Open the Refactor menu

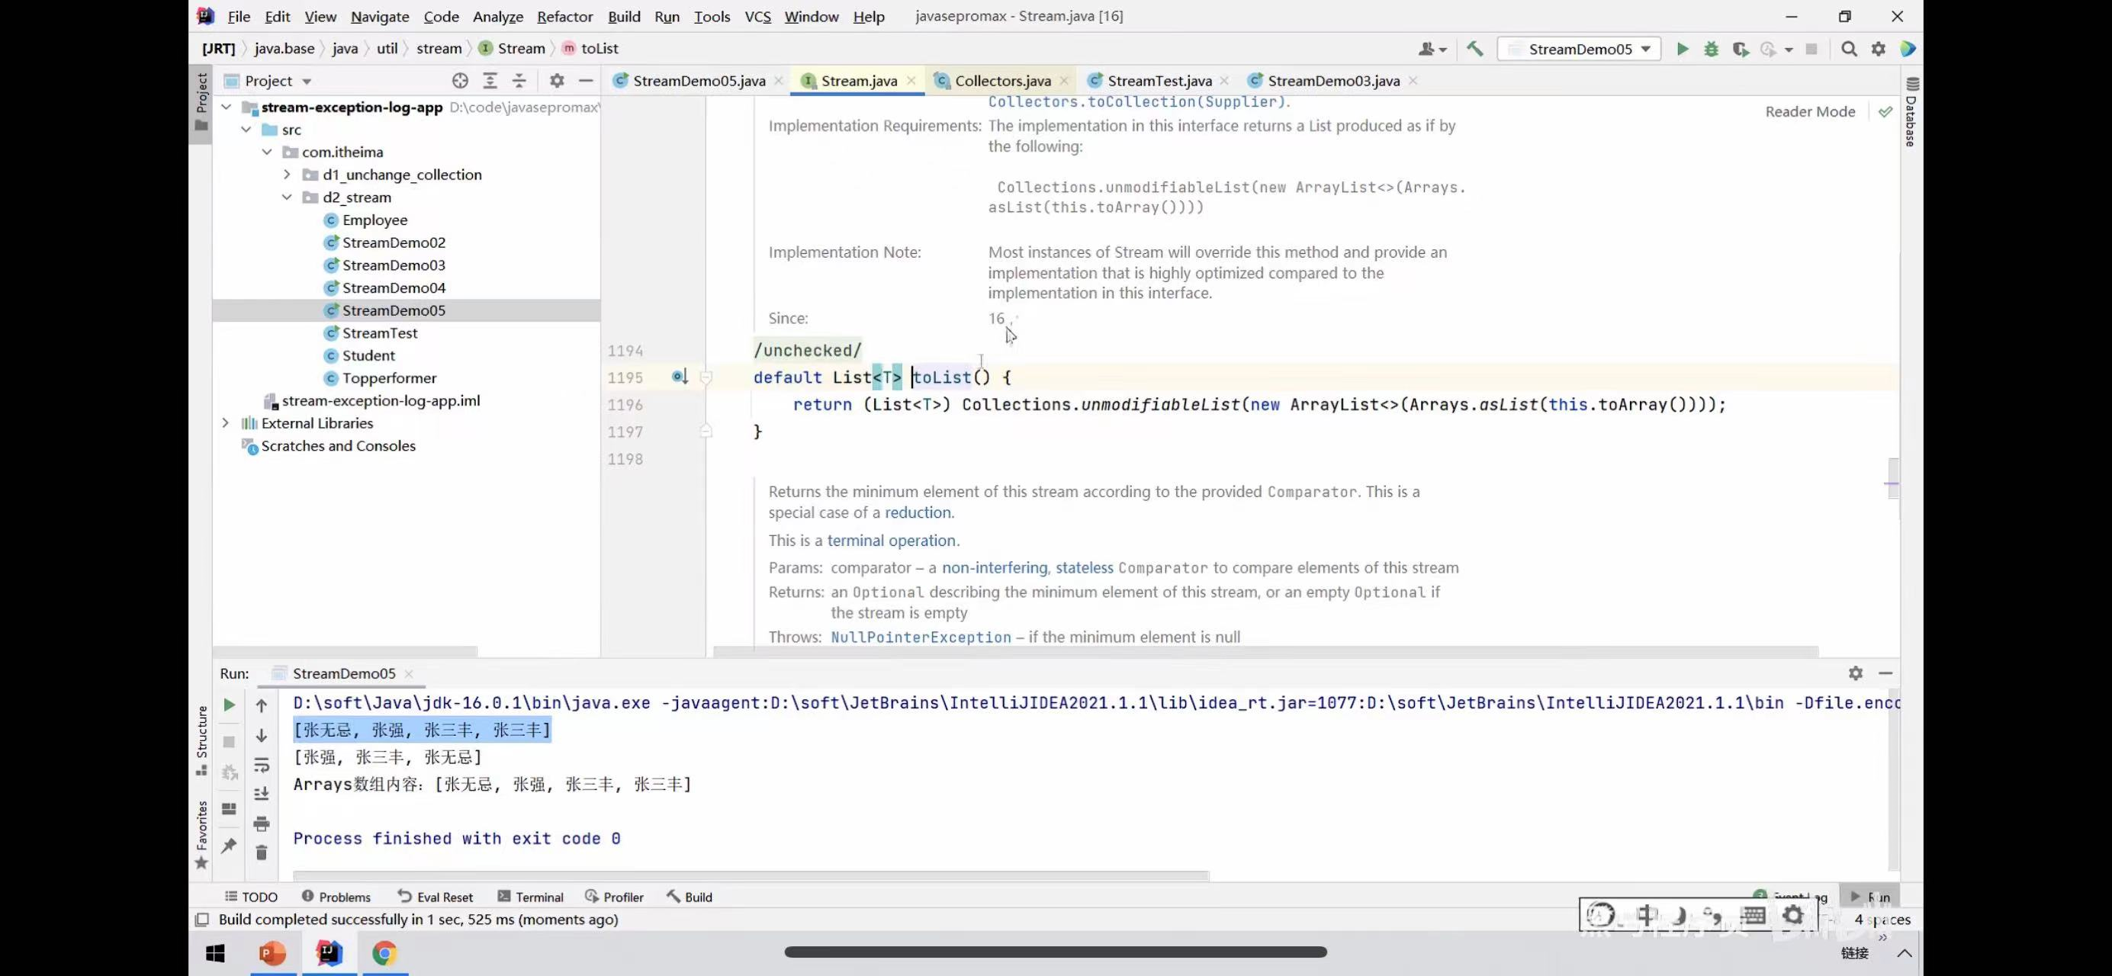tap(564, 16)
